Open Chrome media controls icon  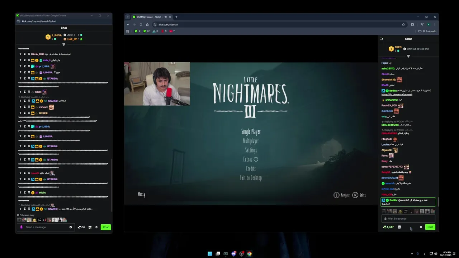pyautogui.click(x=422, y=25)
